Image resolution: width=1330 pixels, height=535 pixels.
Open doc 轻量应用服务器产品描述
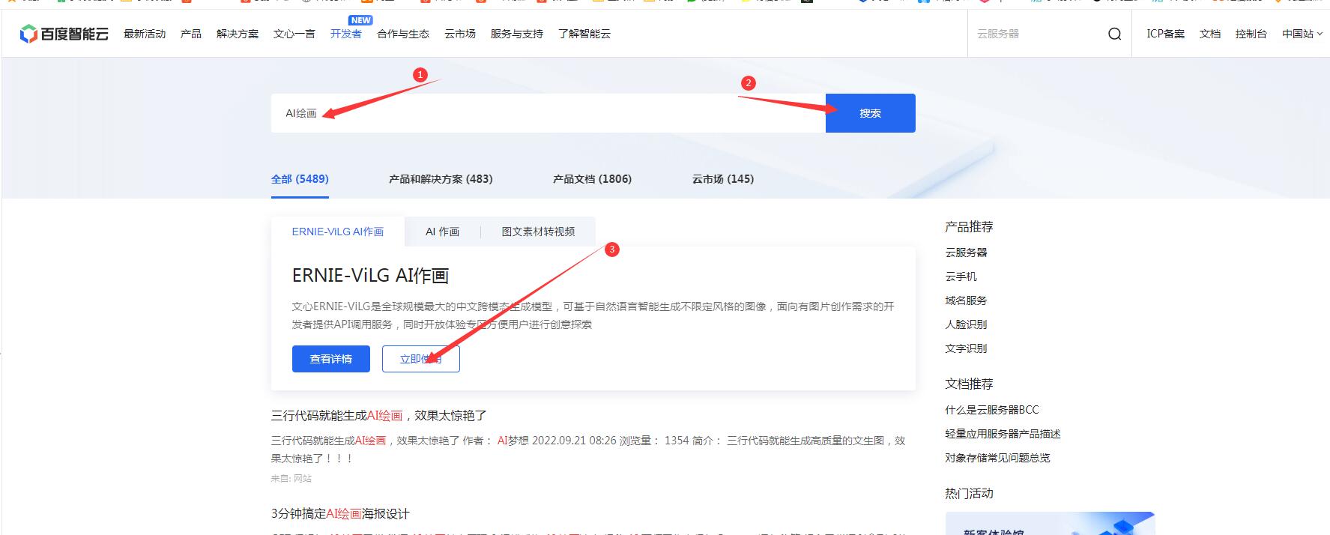click(1003, 434)
